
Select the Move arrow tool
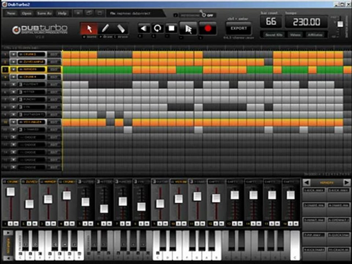(89, 29)
